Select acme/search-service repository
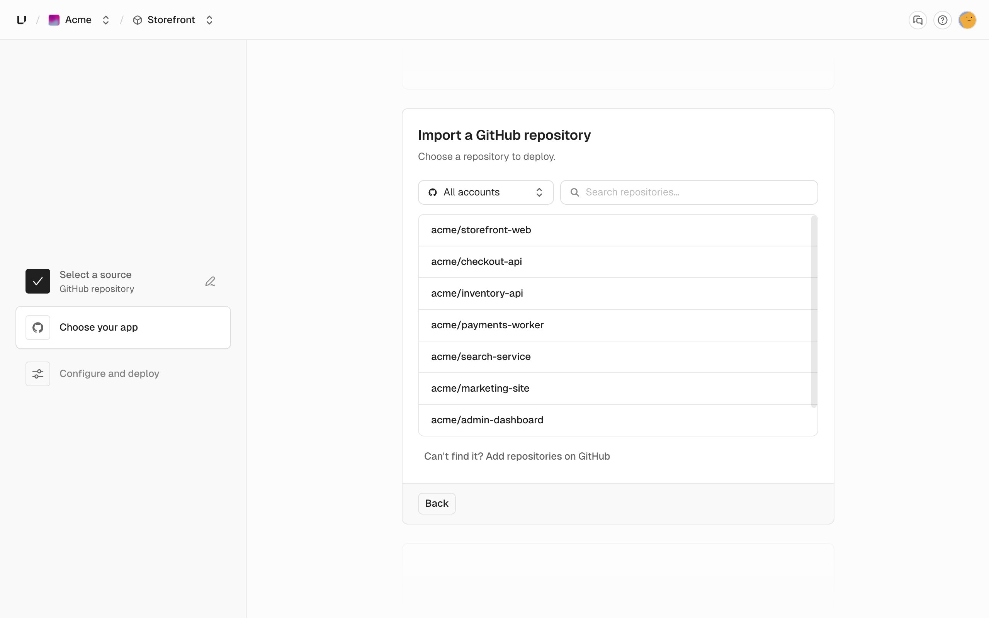 615,357
